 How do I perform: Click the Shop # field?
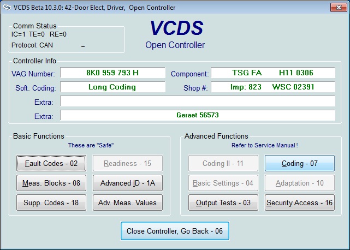pyautogui.click(x=273, y=87)
